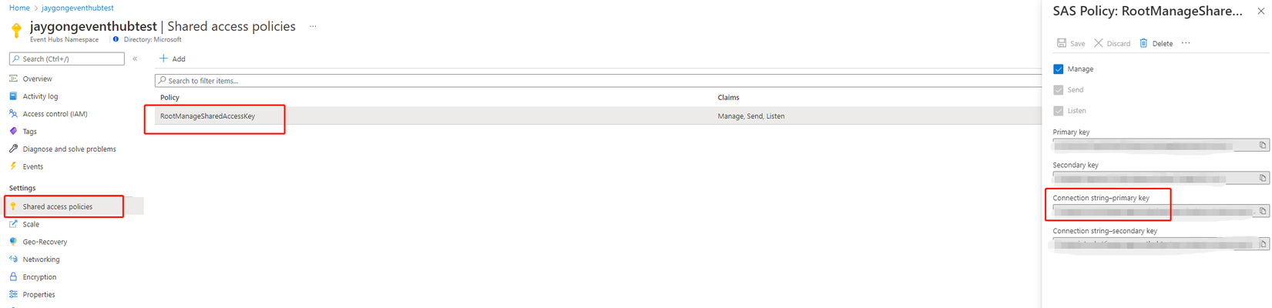Copy the Secondary key value
Image resolution: width=1272 pixels, height=308 pixels.
1263,178
